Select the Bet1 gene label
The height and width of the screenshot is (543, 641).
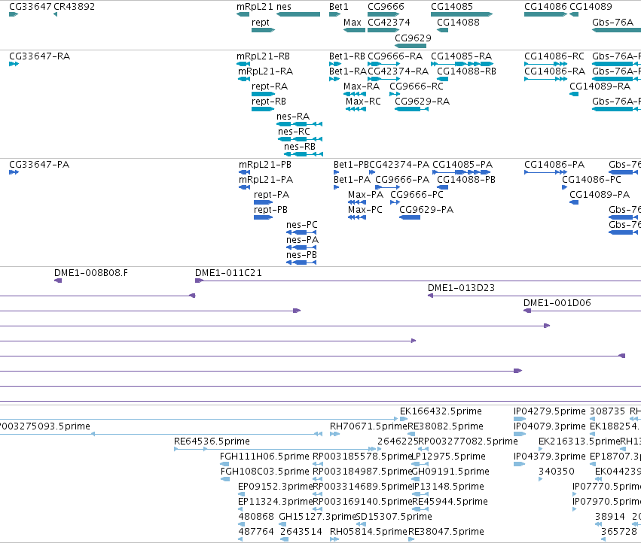[338, 7]
